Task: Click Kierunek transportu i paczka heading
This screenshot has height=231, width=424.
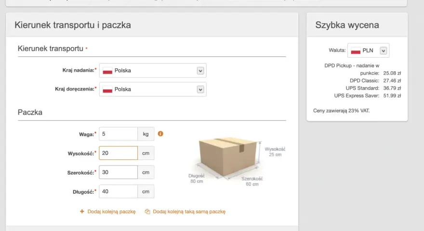Action: [x=73, y=25]
